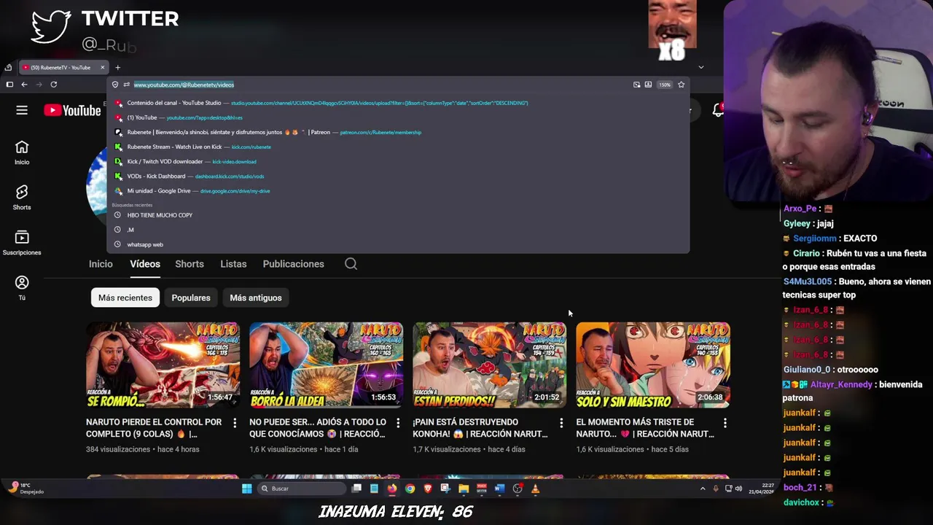Select the Más recientes filter chip
The height and width of the screenshot is (525, 933).
125,297
